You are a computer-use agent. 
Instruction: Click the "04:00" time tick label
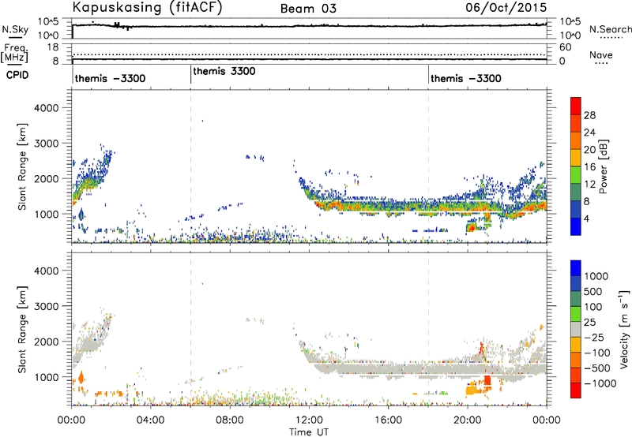150,420
